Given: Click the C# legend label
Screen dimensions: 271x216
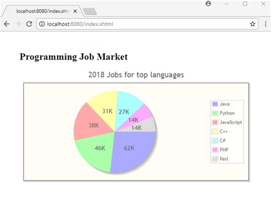Looking at the screenshot, I should point(222,141).
